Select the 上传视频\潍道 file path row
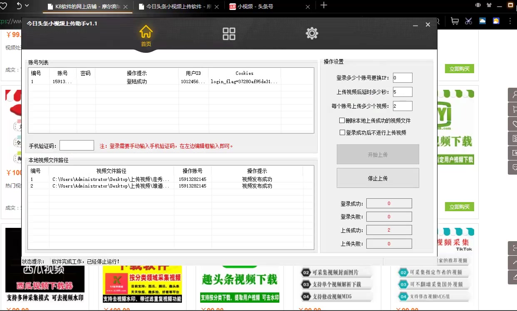The image size is (517, 311). 111,186
